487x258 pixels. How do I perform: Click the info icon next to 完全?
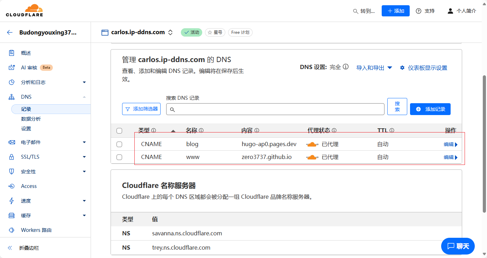point(346,67)
